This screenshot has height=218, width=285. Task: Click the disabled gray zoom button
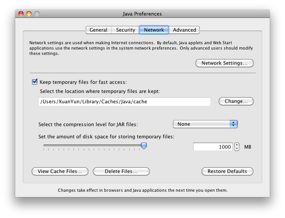coord(37,14)
